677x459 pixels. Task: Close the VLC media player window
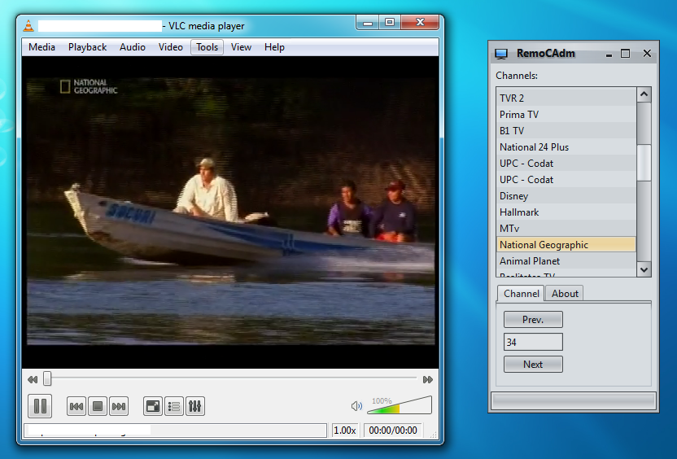(420, 23)
